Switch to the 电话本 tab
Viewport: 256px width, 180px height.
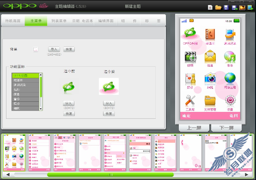(87, 21)
